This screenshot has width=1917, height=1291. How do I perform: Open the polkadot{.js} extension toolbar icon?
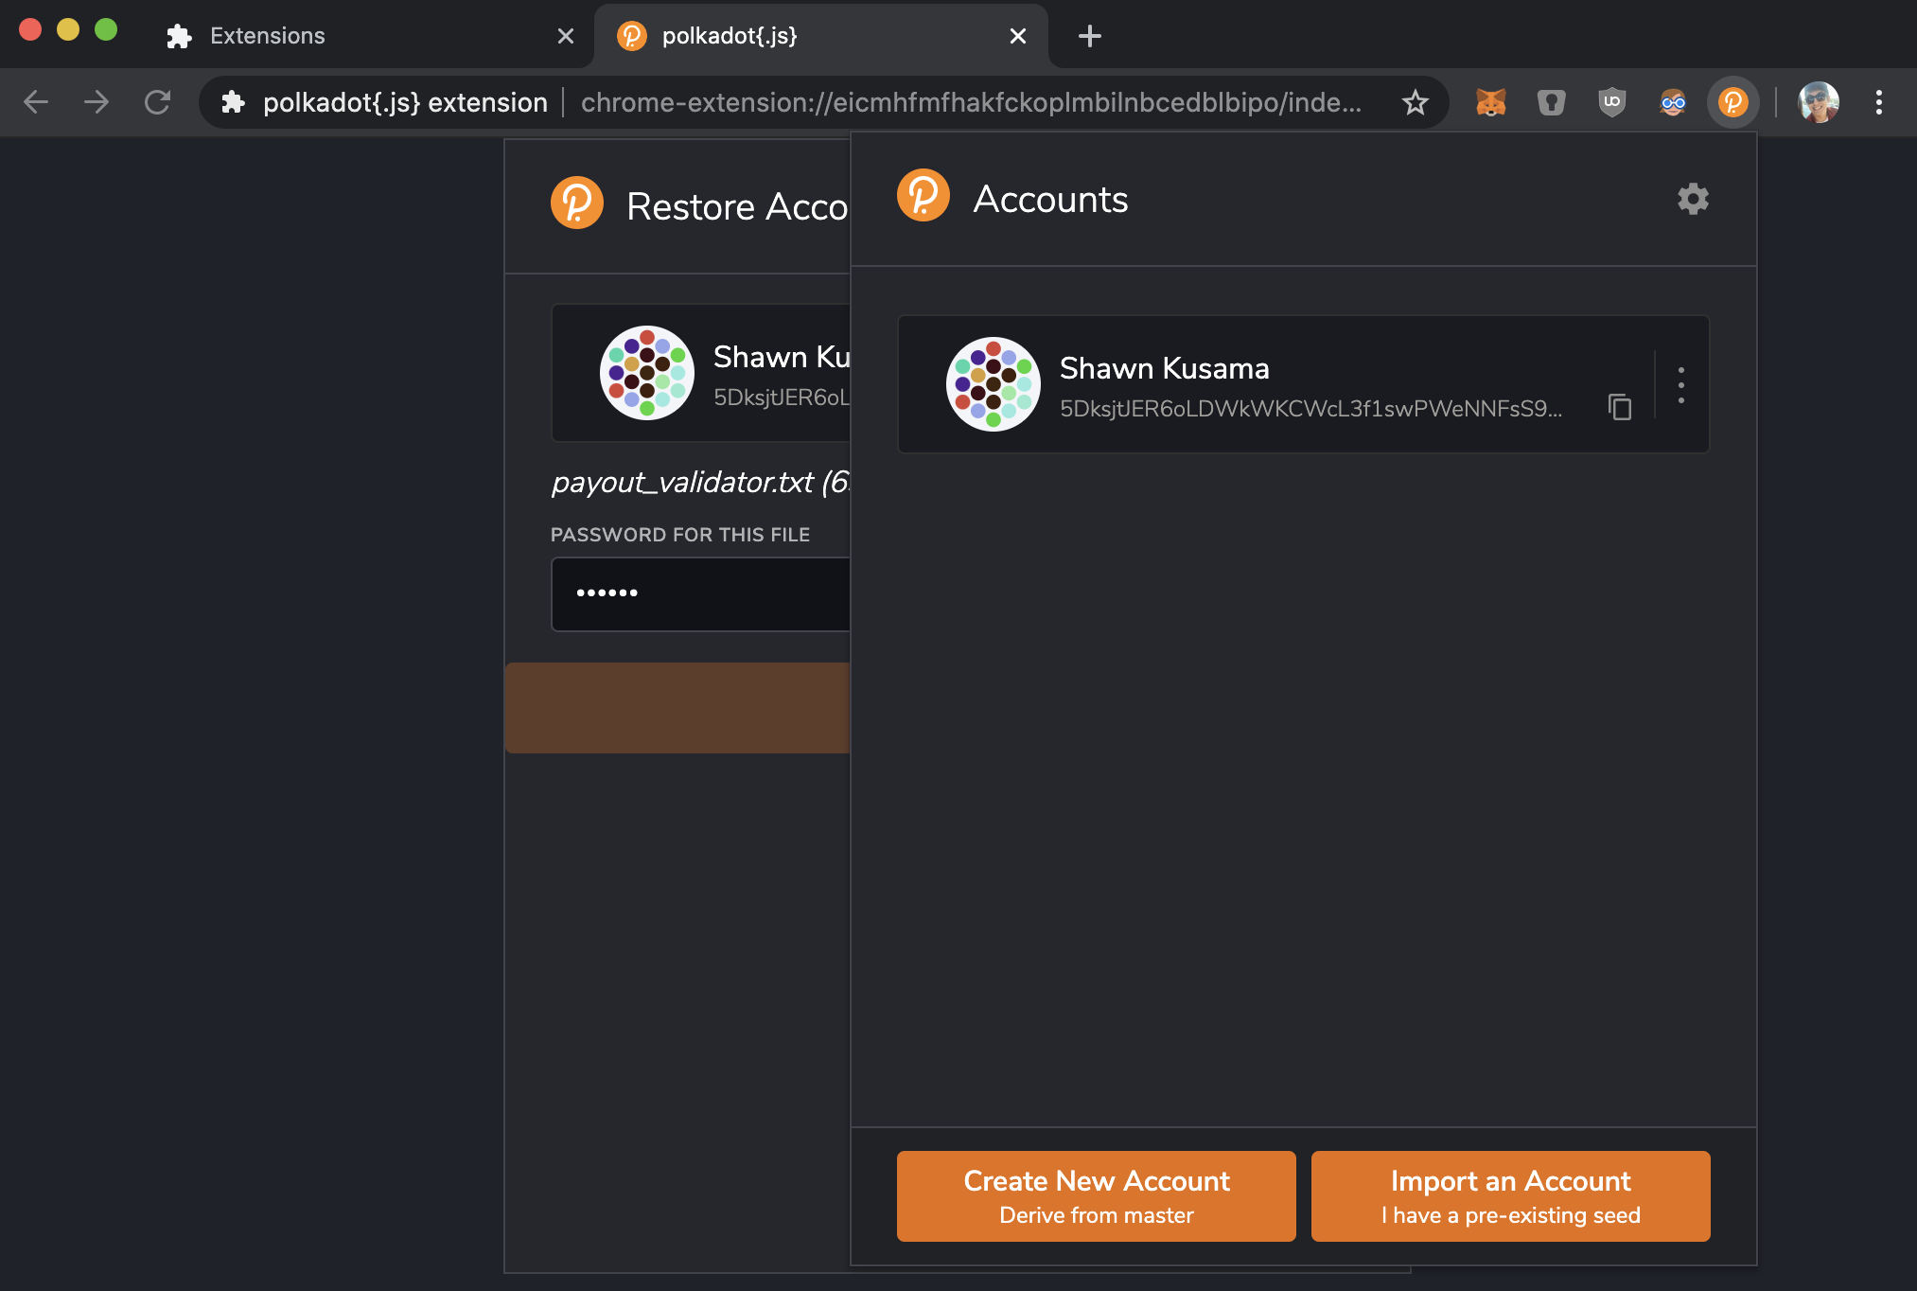1733,102
